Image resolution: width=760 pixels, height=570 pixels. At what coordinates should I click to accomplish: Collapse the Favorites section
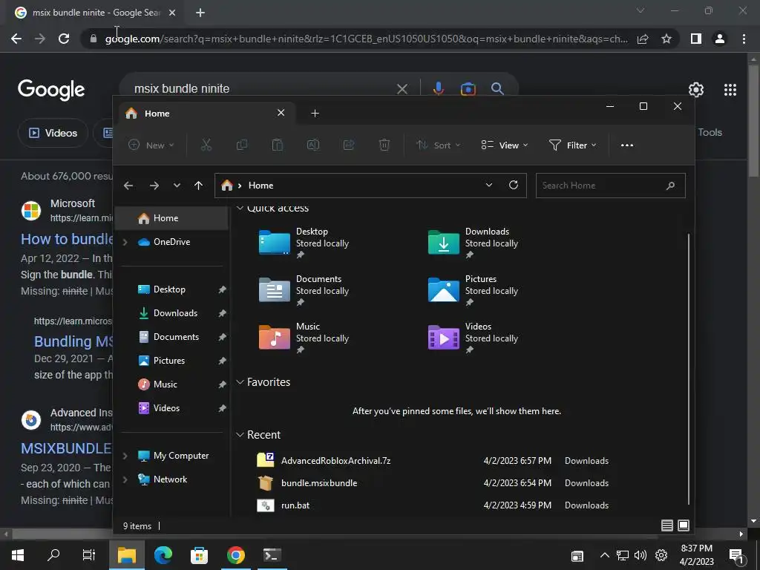click(240, 382)
